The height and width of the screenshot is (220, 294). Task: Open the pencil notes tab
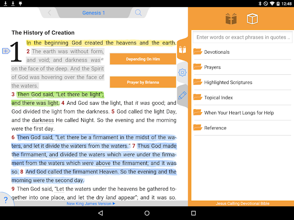(x=182, y=95)
